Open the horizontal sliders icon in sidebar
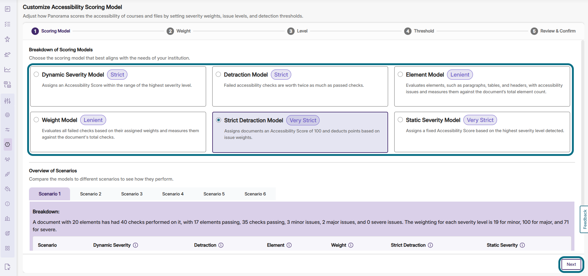 pyautogui.click(x=7, y=130)
